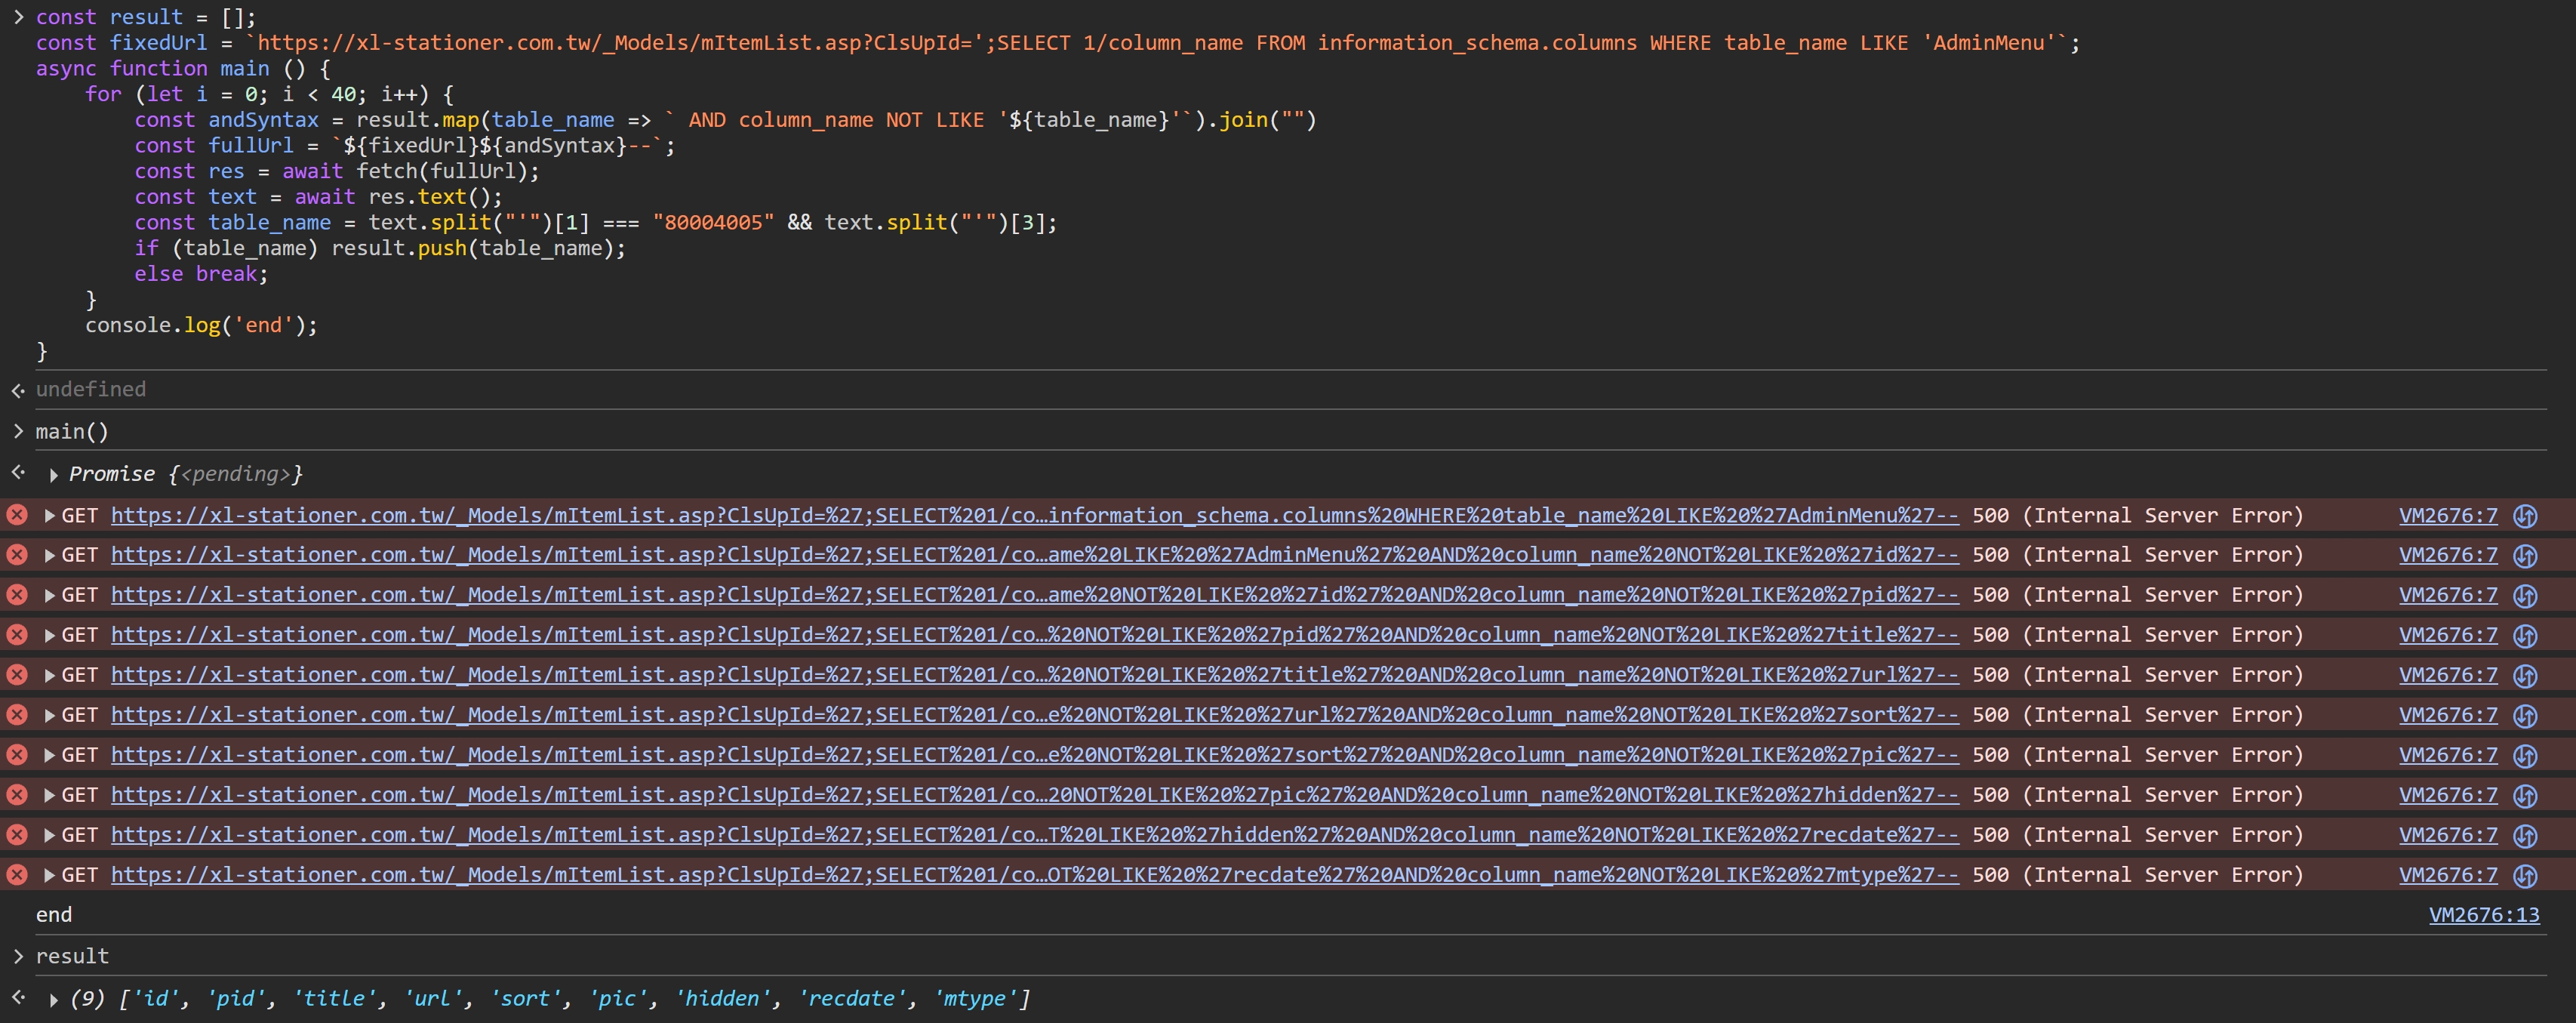
Task: Click the network reveal icon on the %27title%27-- row
Action: (x=2525, y=636)
